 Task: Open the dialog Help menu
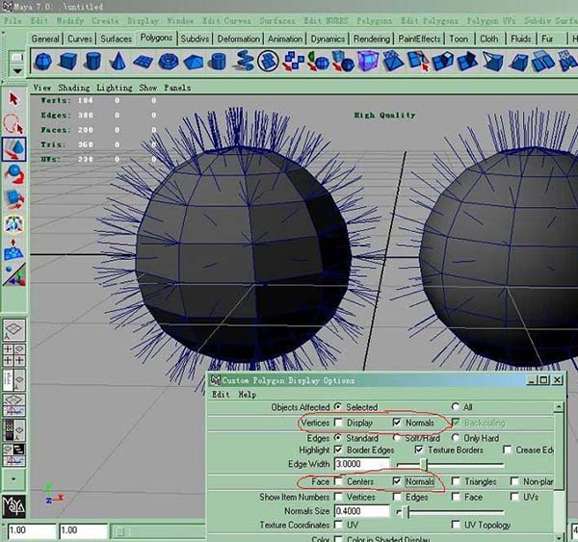click(247, 395)
